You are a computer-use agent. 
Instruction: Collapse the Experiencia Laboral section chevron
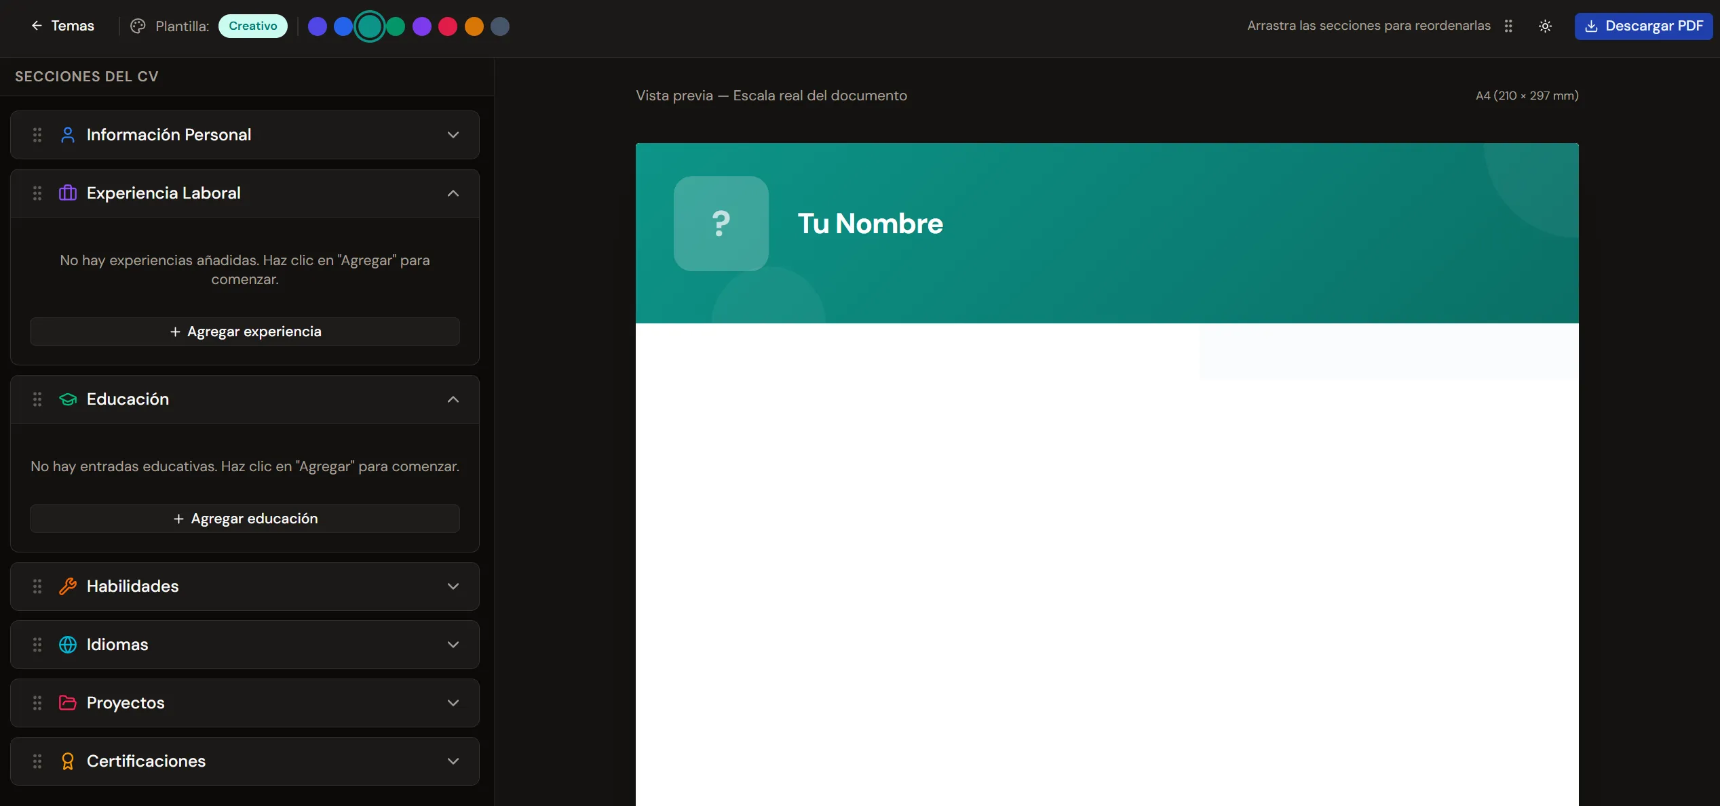pos(453,193)
